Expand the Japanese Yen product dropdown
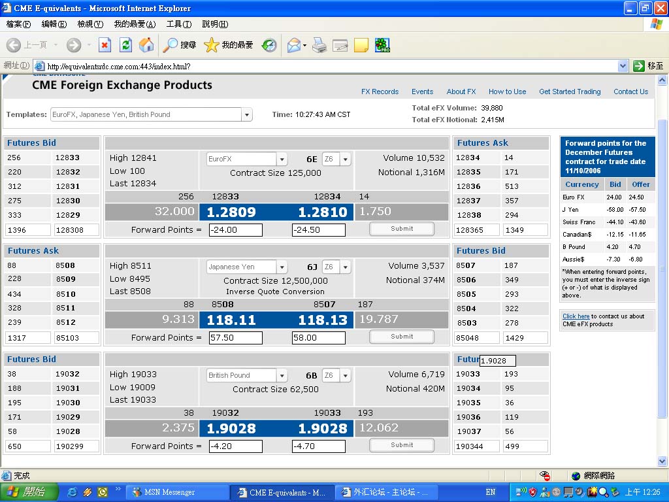This screenshot has width=669, height=502. click(x=282, y=267)
